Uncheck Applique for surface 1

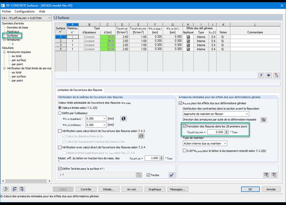(188, 37)
